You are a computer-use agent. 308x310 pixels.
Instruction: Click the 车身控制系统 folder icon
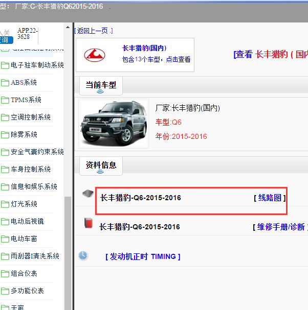5,169
